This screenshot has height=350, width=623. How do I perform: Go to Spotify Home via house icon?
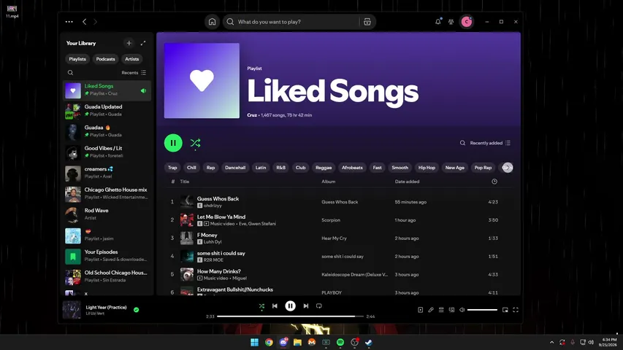212,22
